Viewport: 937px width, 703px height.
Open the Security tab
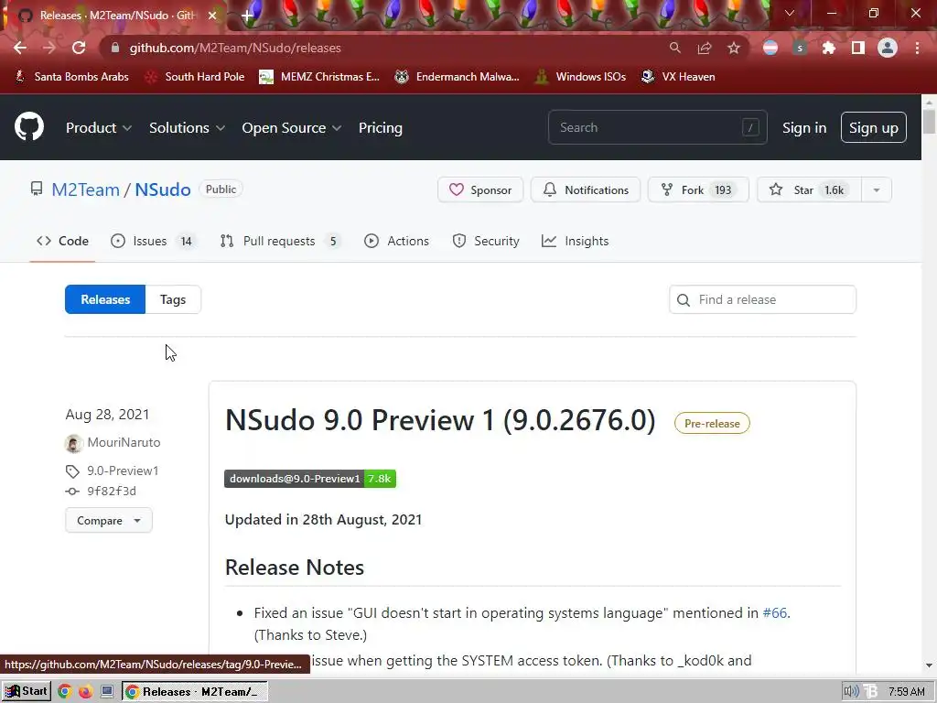(x=486, y=241)
